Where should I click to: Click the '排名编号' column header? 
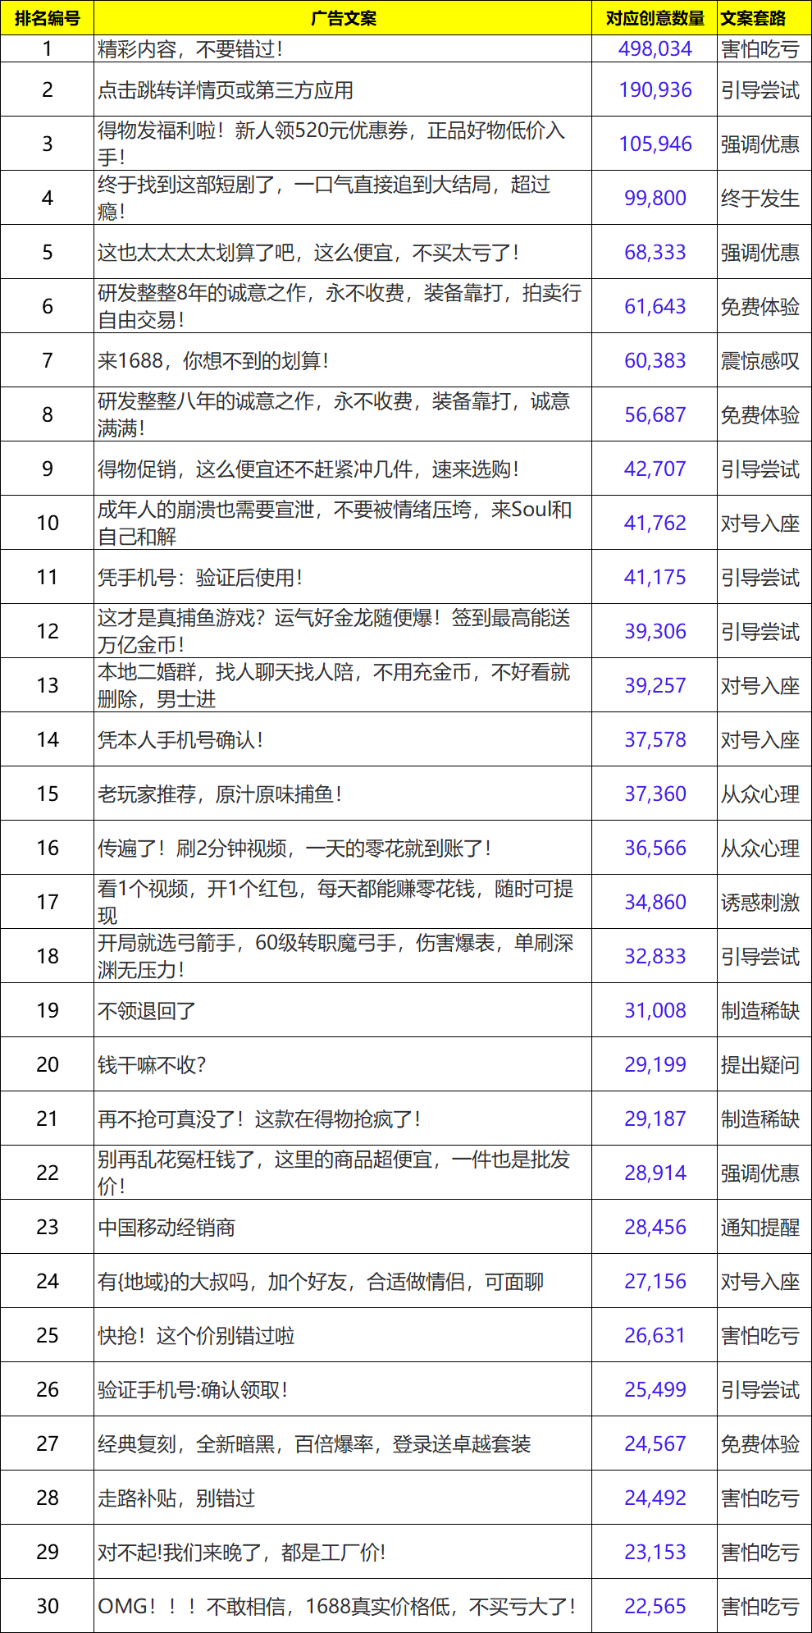point(47,18)
